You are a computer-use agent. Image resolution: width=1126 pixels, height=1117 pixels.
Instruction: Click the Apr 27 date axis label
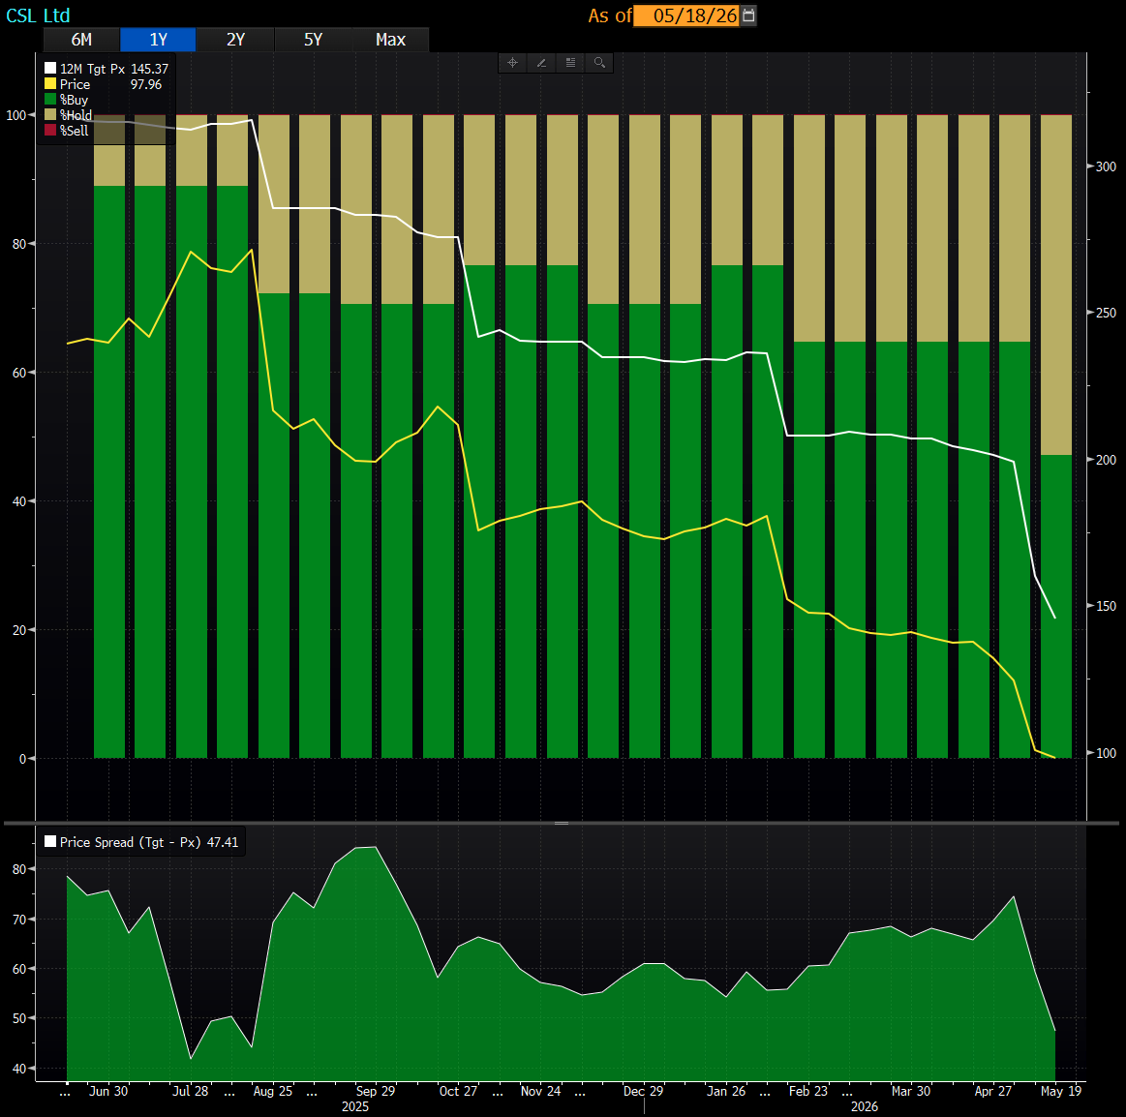point(993,1091)
